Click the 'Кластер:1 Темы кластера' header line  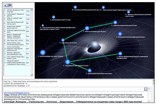tap(30, 81)
